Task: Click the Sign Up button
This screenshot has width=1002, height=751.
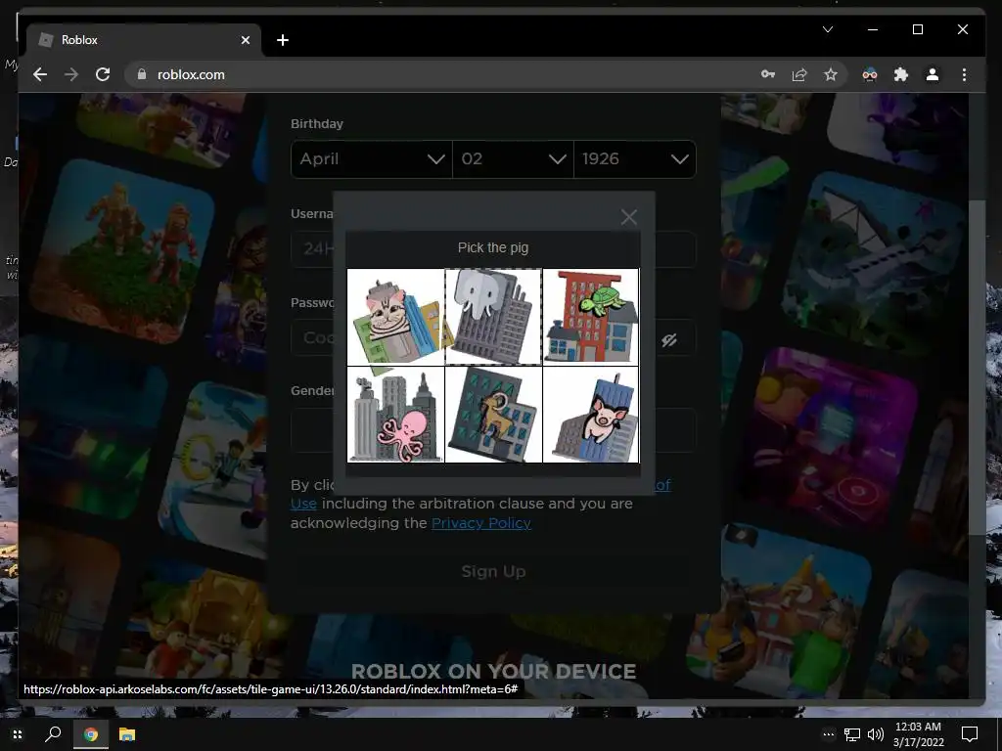Action: pos(493,571)
